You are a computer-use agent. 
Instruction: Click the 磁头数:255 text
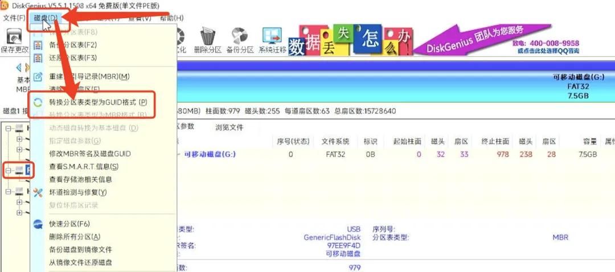pyautogui.click(x=262, y=112)
